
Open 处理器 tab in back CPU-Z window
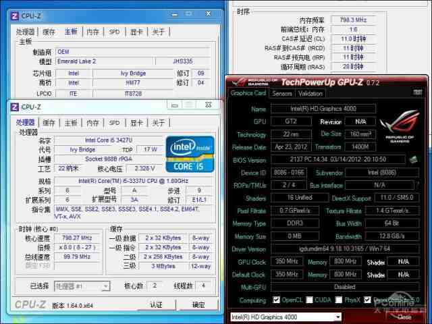26,32
